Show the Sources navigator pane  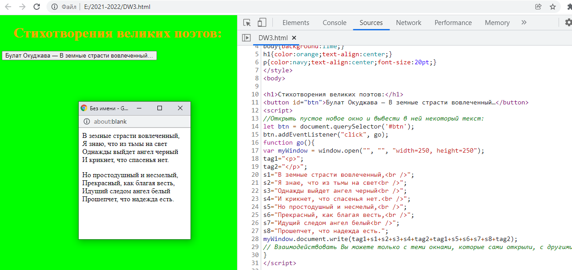coord(246,38)
